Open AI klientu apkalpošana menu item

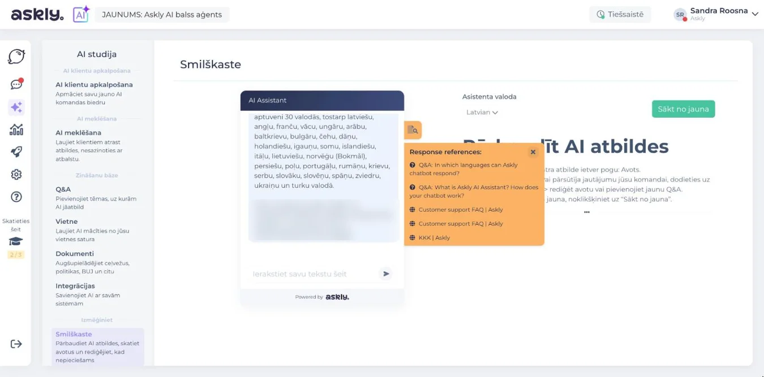[97, 93]
